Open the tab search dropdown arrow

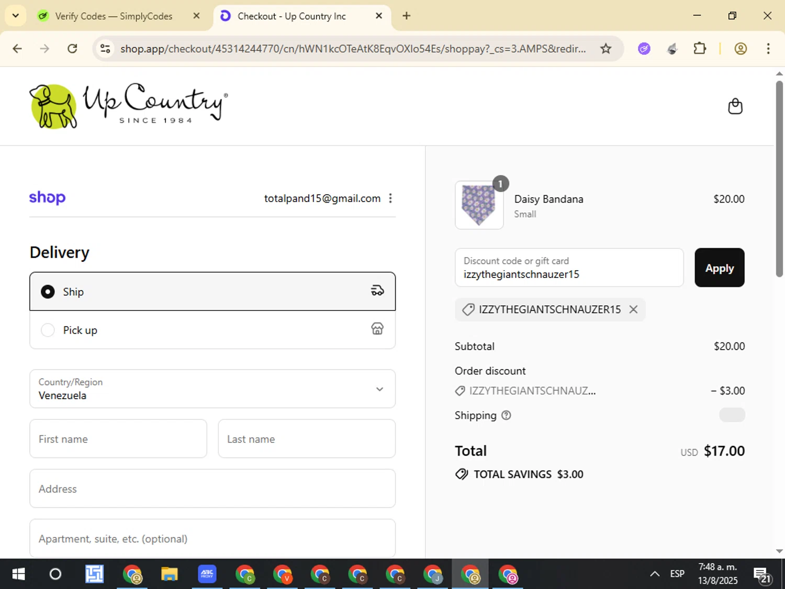tap(16, 16)
